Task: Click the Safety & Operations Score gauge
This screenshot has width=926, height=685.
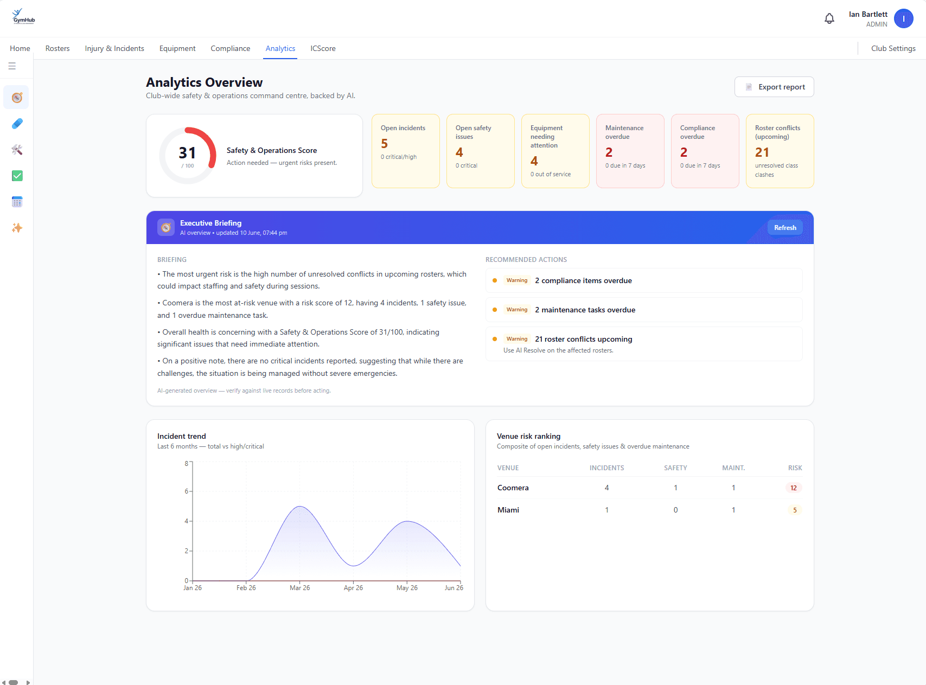Action: coord(188,156)
